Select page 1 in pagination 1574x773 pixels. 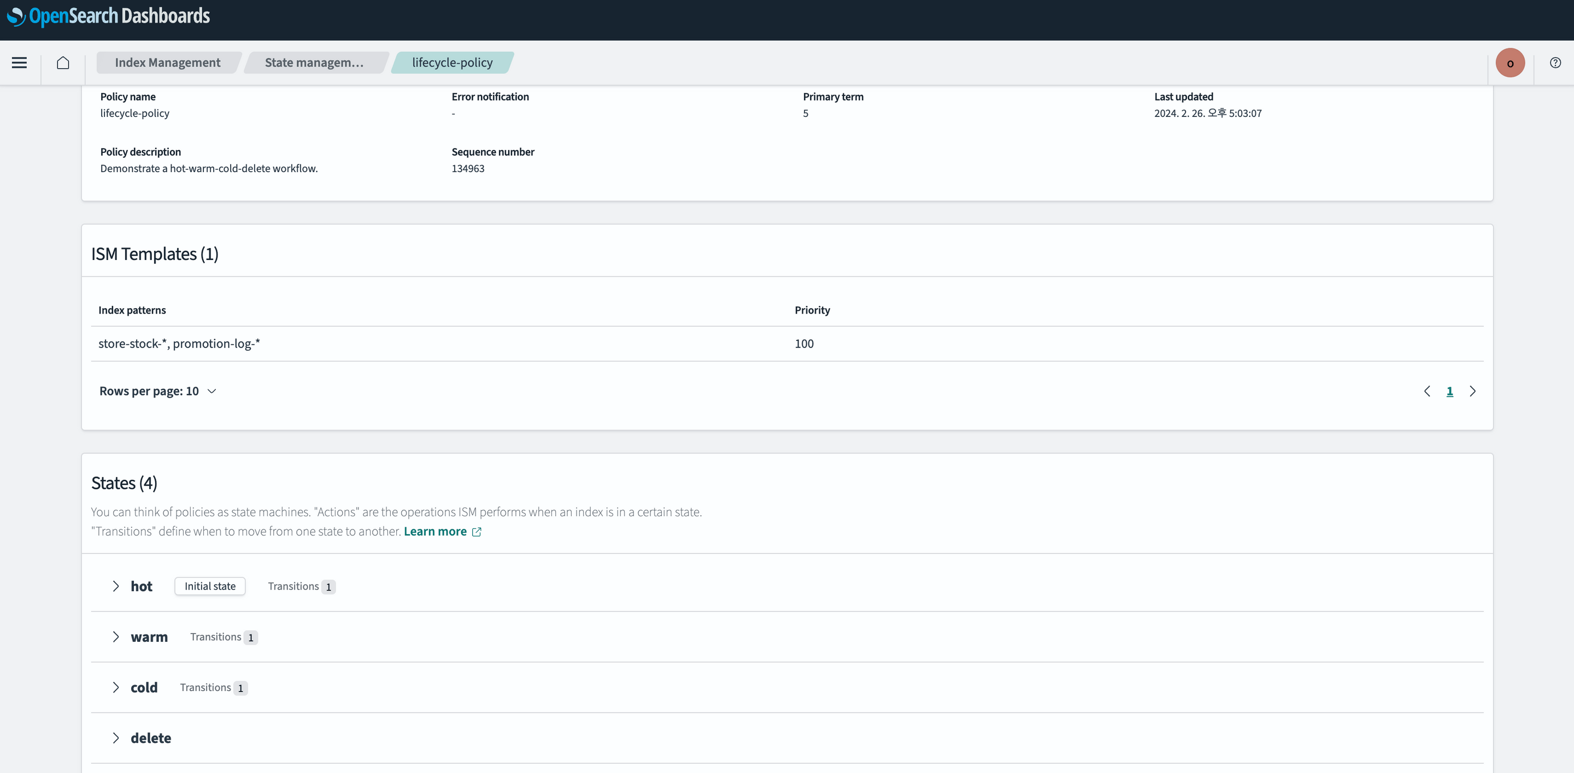coord(1450,391)
